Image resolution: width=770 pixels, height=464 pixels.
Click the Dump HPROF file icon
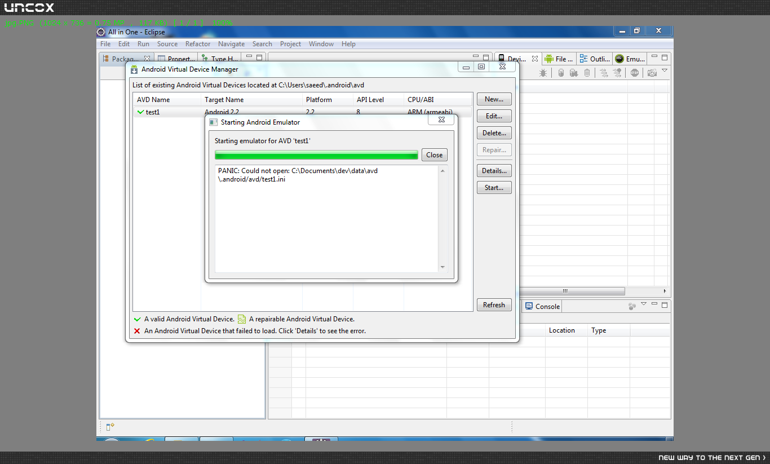point(573,73)
